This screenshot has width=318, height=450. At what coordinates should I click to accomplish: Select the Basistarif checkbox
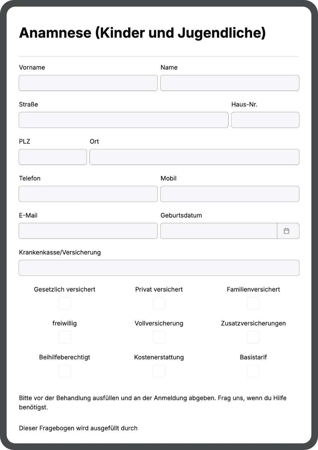(x=253, y=371)
